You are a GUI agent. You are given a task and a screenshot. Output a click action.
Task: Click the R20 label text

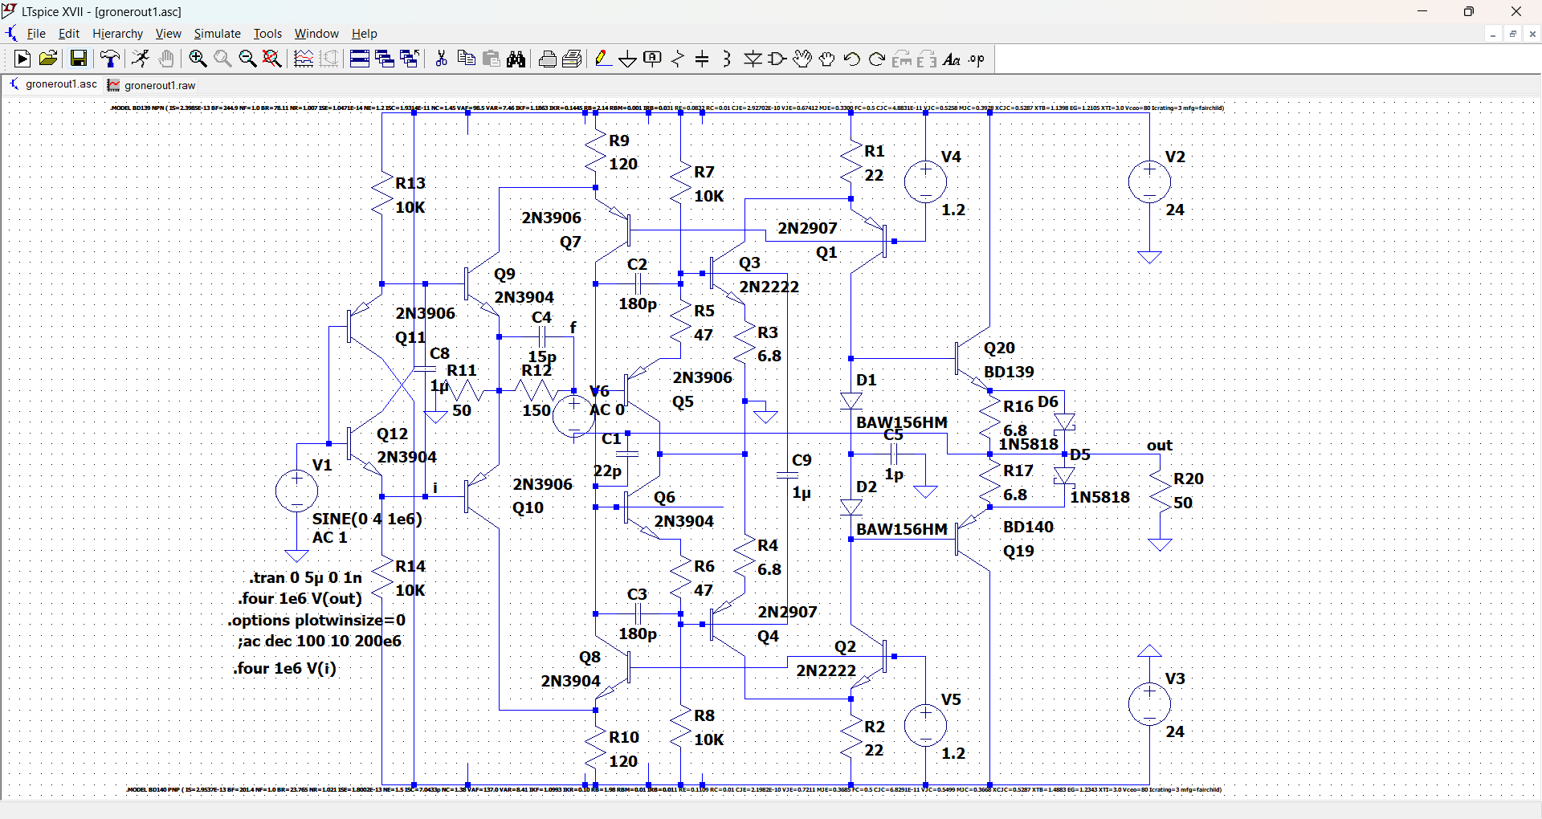1188,479
